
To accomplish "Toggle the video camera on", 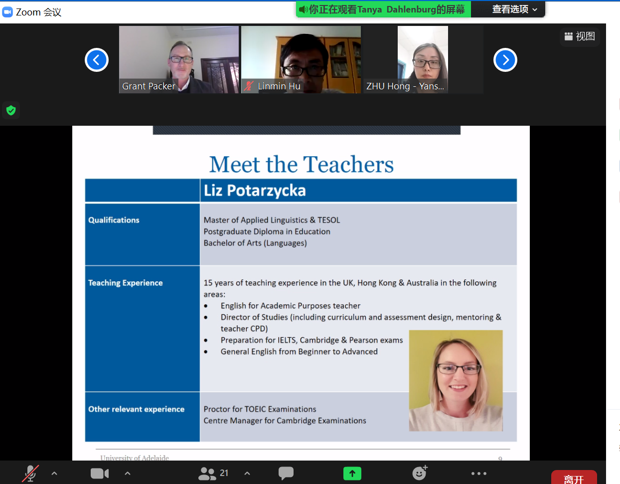I will pos(100,473).
